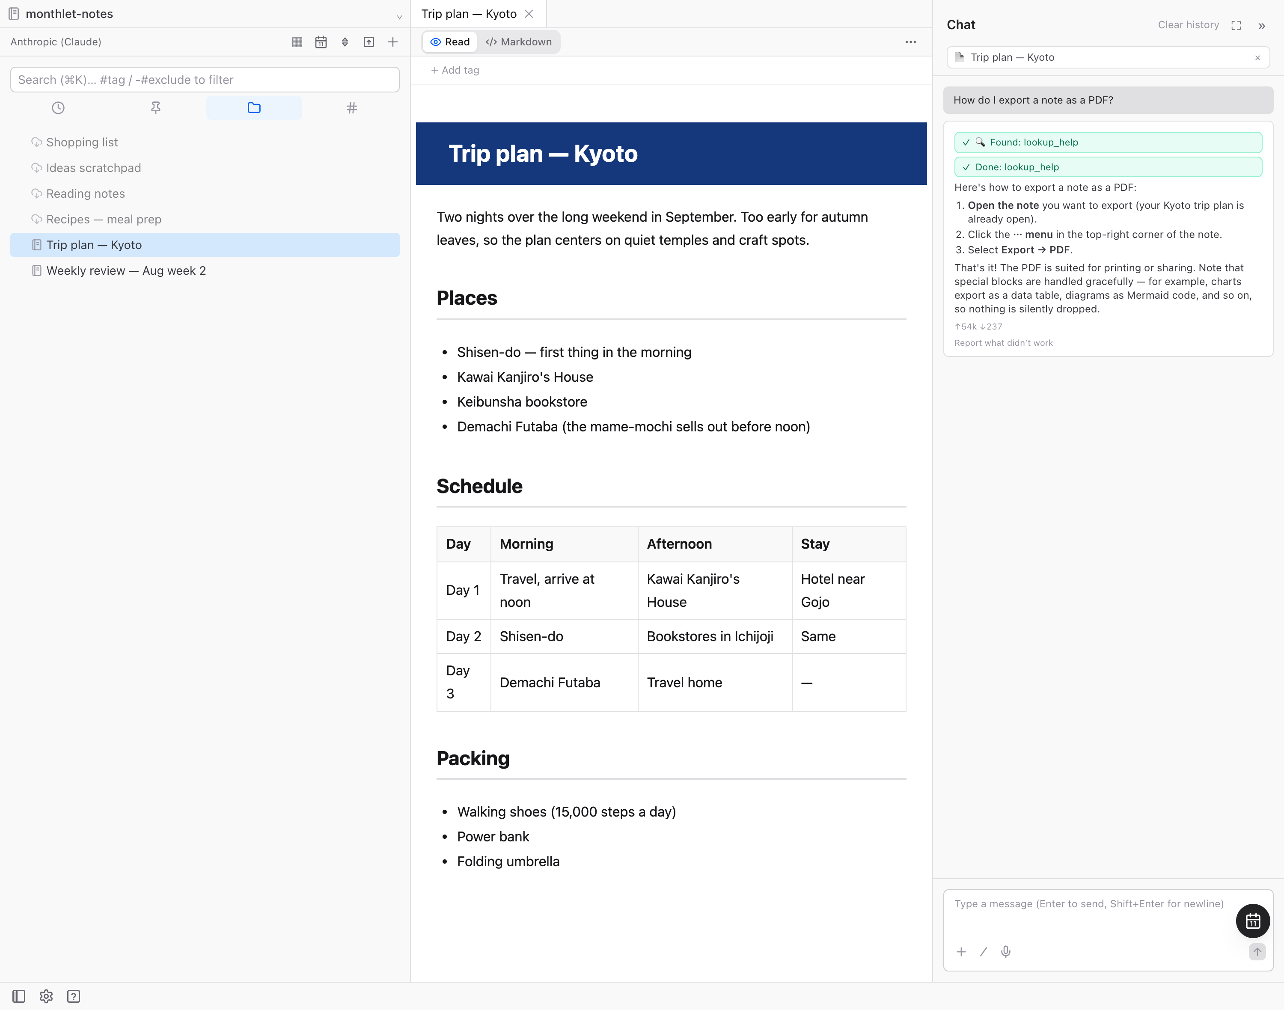The height and width of the screenshot is (1010, 1284).
Task: Click the Bookstores in Ichijoji table cell
Action: pos(714,636)
